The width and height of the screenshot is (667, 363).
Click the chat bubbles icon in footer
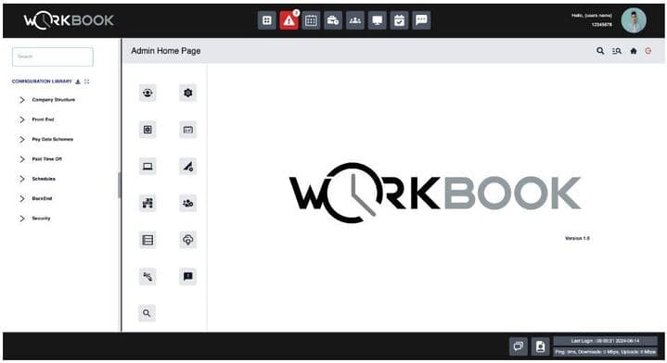(x=519, y=346)
